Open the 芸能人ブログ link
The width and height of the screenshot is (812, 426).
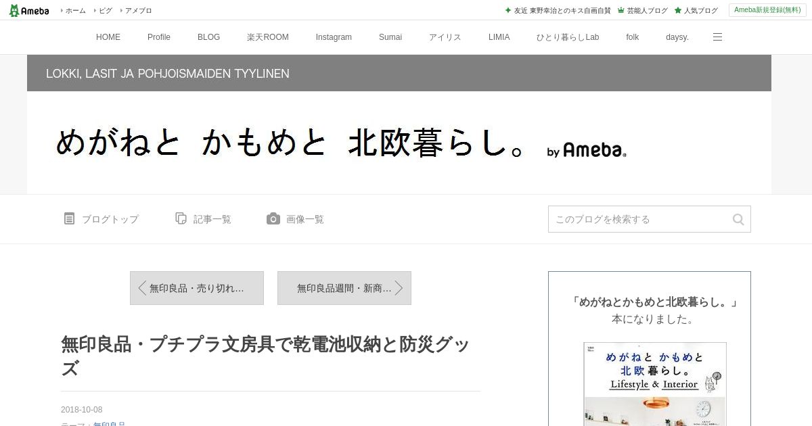pos(648,10)
